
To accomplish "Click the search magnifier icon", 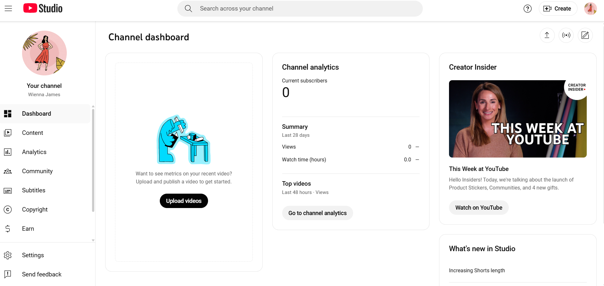I will pyautogui.click(x=189, y=9).
